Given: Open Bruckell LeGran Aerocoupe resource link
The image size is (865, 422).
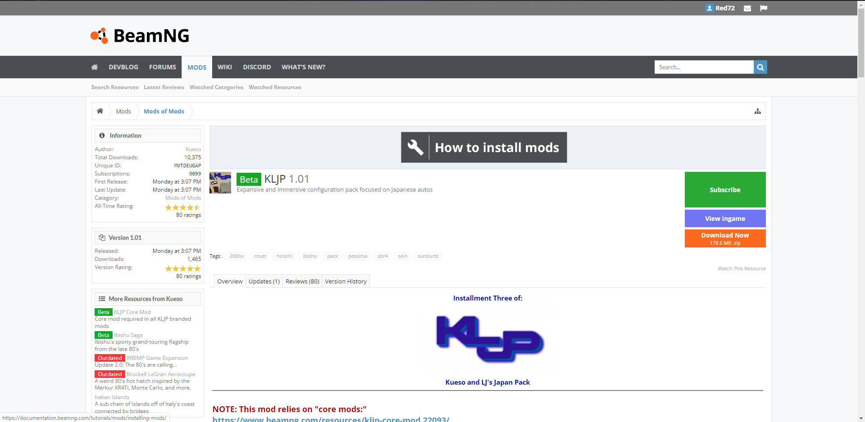Looking at the screenshot, I should pos(161,374).
